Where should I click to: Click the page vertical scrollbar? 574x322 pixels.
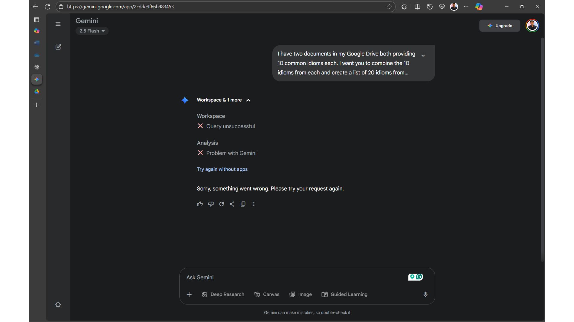tap(543, 149)
